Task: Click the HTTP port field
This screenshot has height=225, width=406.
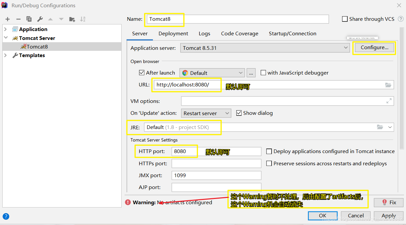Action: [x=217, y=151]
